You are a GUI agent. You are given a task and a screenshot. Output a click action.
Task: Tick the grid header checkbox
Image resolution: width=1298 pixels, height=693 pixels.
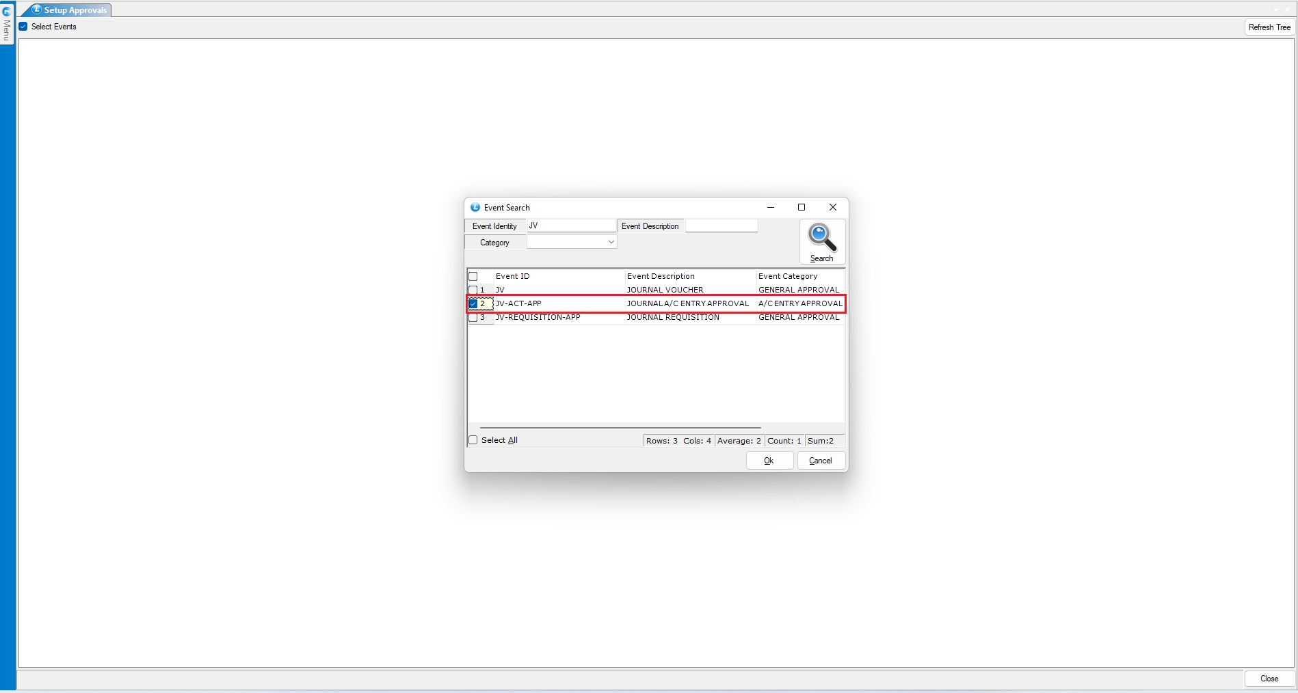click(x=473, y=276)
